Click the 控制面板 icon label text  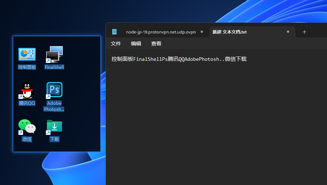click(x=27, y=67)
